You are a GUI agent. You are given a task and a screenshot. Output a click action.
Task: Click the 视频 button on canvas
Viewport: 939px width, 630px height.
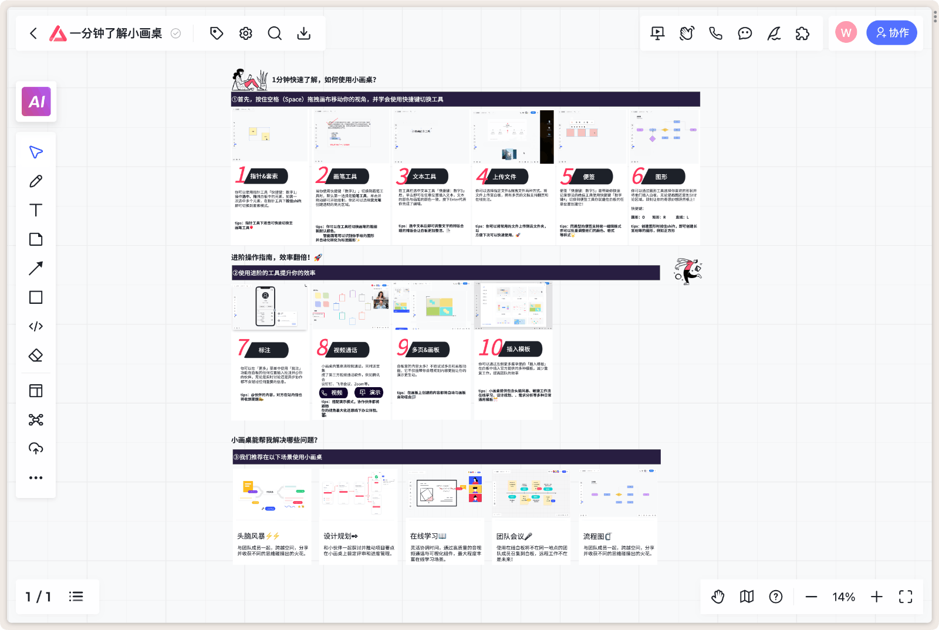tap(333, 392)
